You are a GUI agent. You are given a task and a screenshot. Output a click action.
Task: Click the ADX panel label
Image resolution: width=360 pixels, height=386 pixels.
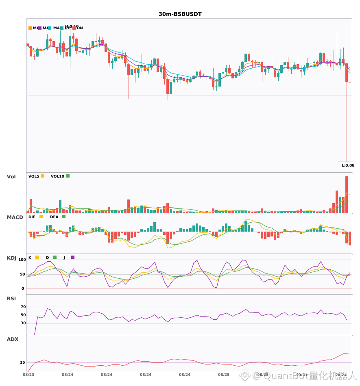13,339
